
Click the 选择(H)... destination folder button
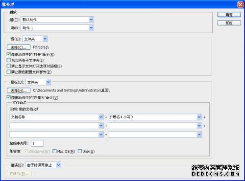(19, 90)
